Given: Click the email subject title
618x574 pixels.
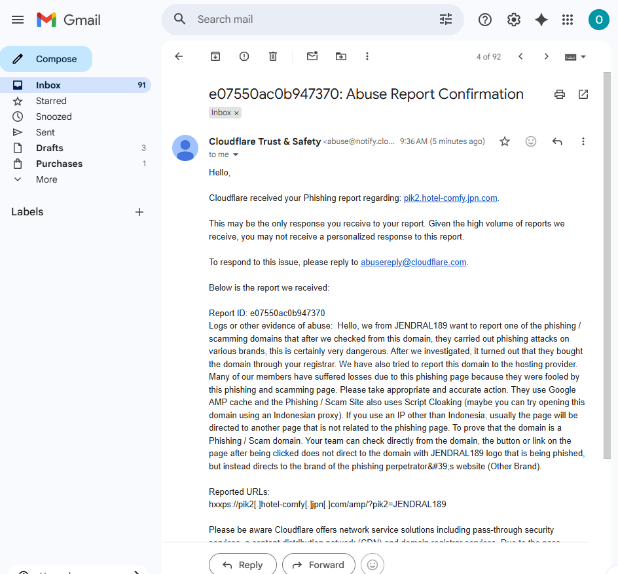Looking at the screenshot, I should tap(366, 94).
